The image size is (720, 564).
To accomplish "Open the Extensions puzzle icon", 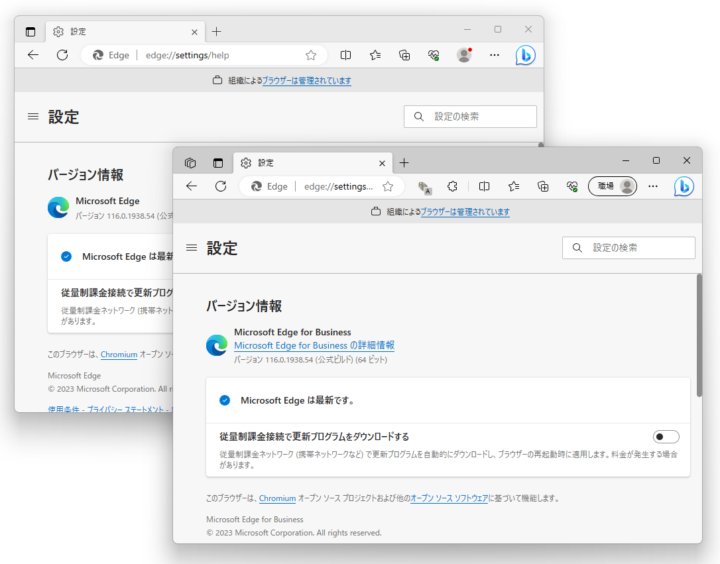I will [452, 186].
